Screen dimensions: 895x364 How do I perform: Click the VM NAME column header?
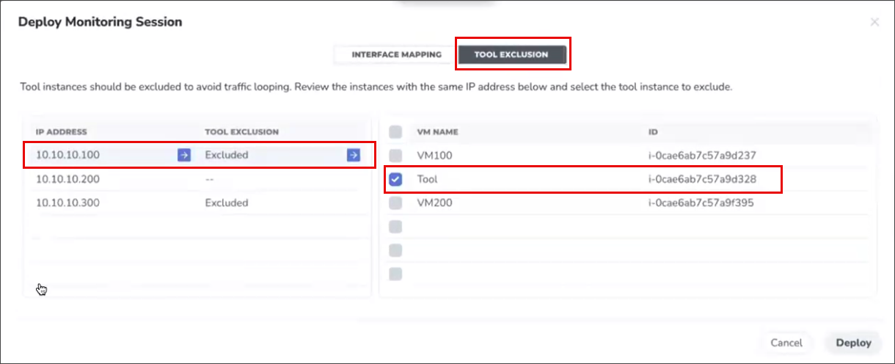(437, 132)
